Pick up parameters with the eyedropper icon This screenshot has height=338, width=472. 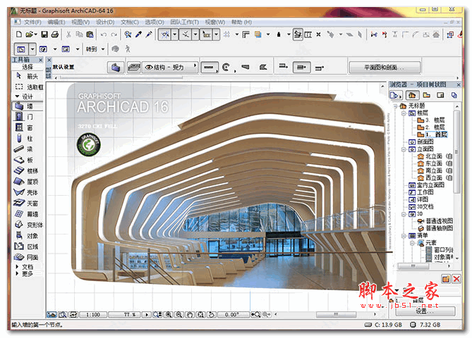coord(138,35)
